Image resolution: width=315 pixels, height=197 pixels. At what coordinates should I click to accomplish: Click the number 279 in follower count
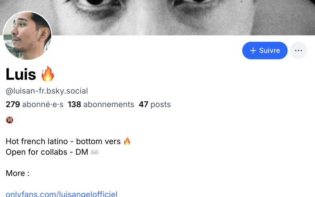[x=13, y=104]
